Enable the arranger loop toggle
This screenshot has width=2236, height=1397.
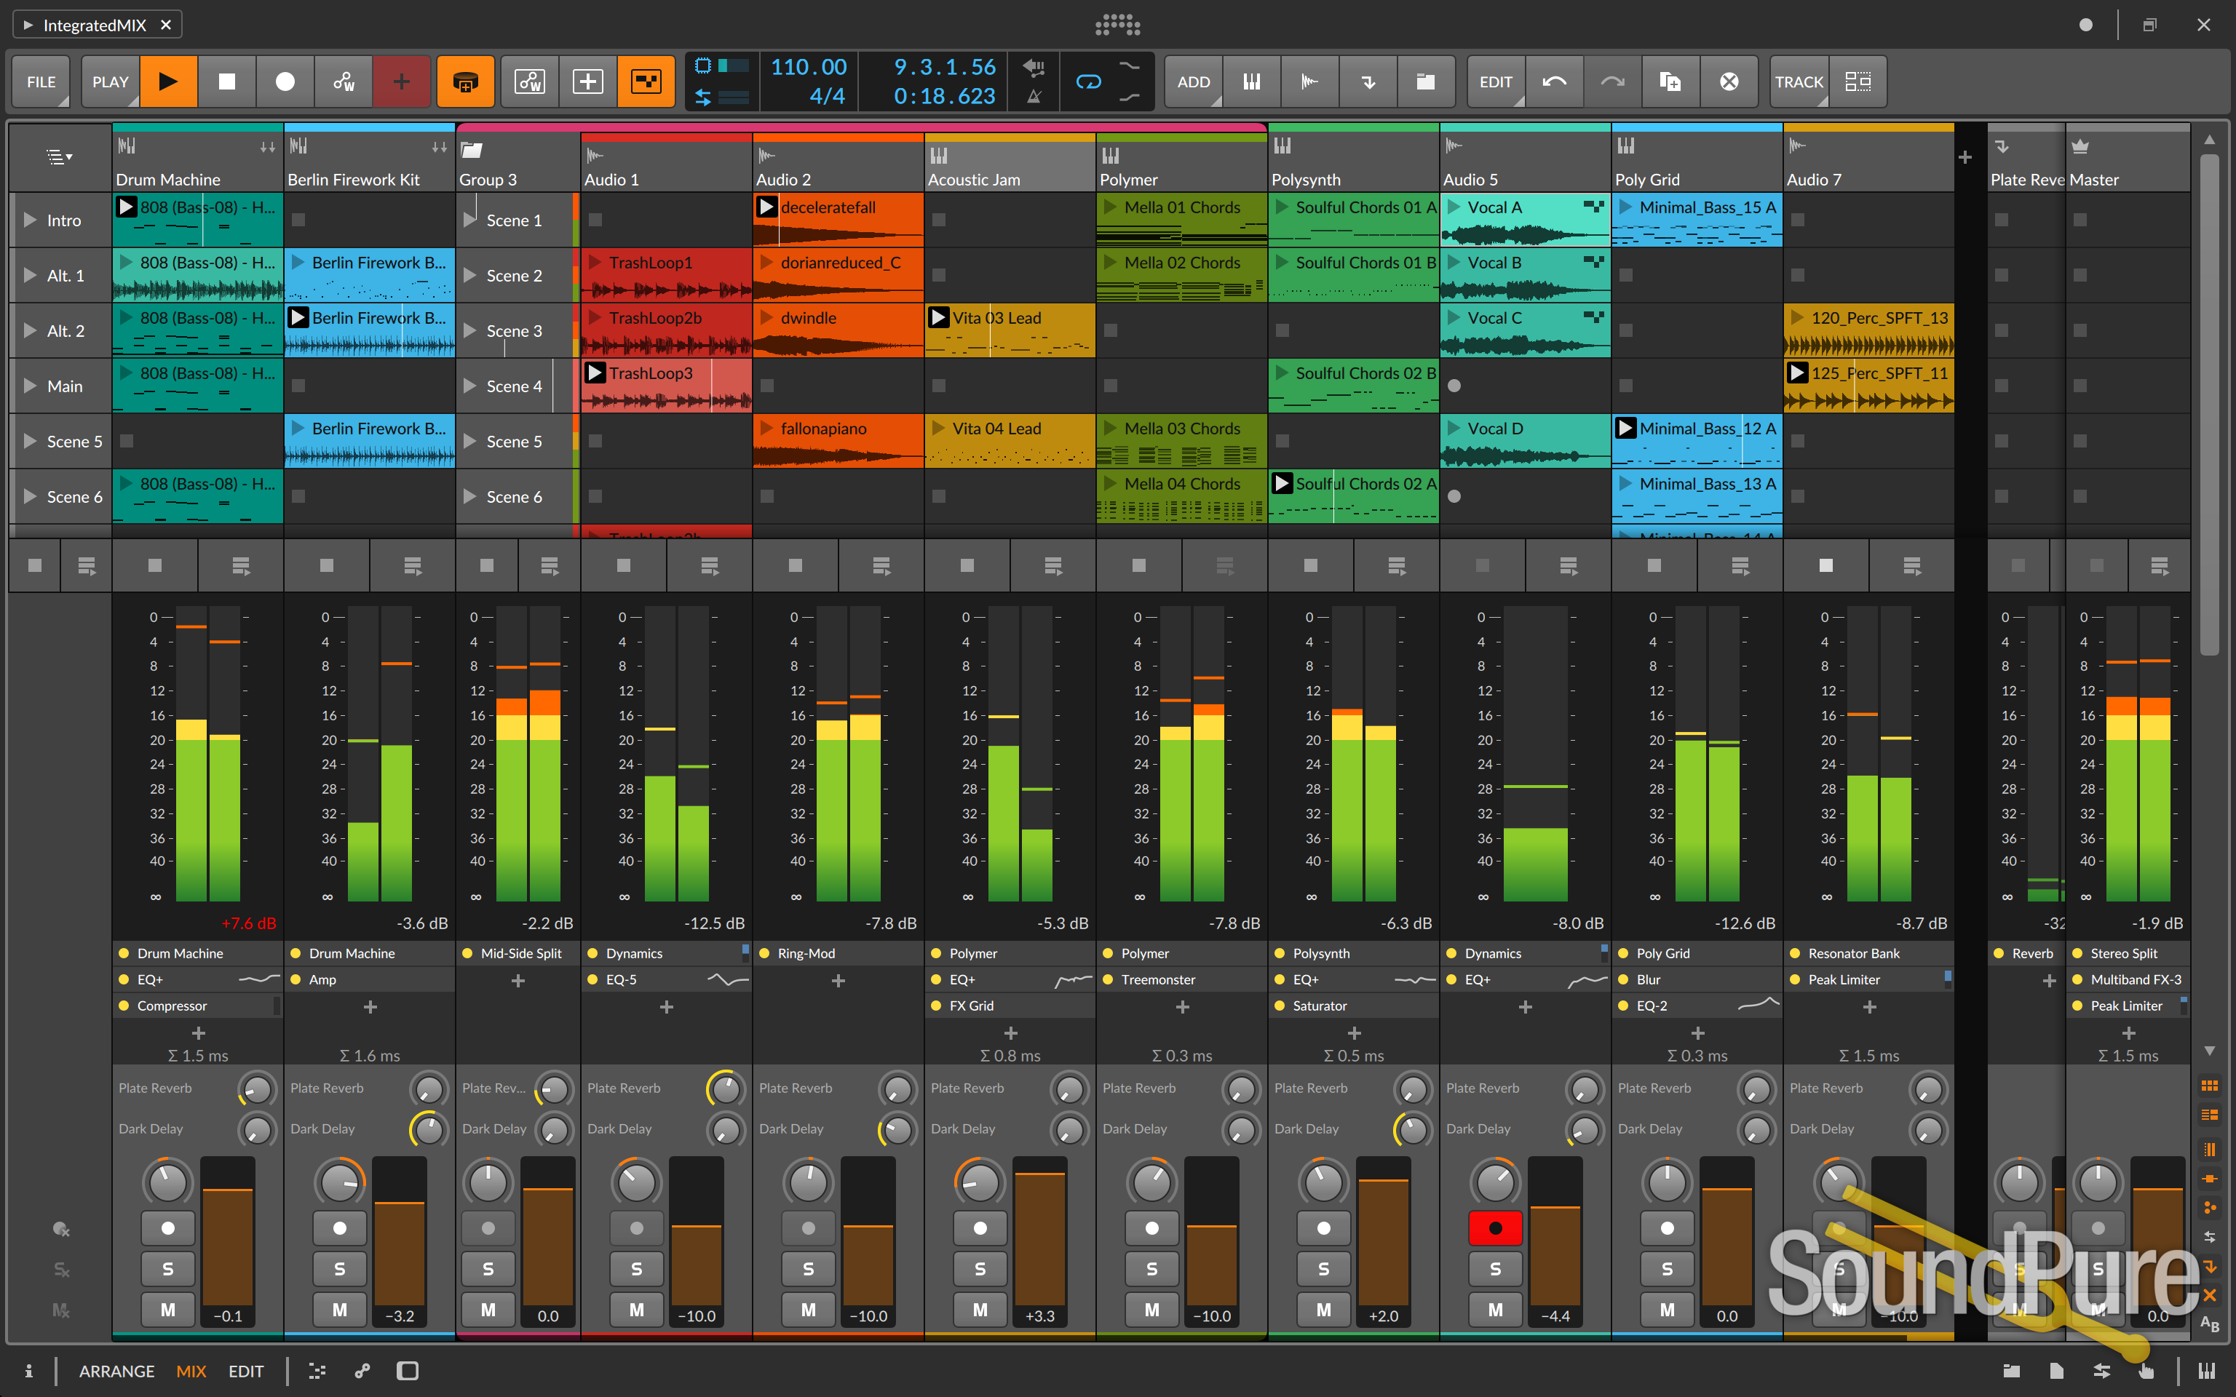tap(1088, 81)
